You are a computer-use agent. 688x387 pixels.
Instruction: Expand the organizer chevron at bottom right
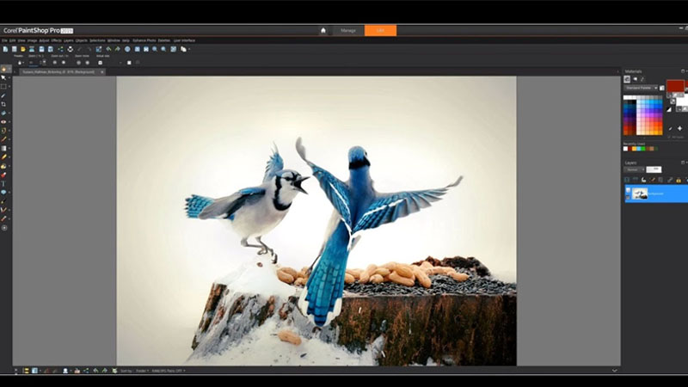614,371
